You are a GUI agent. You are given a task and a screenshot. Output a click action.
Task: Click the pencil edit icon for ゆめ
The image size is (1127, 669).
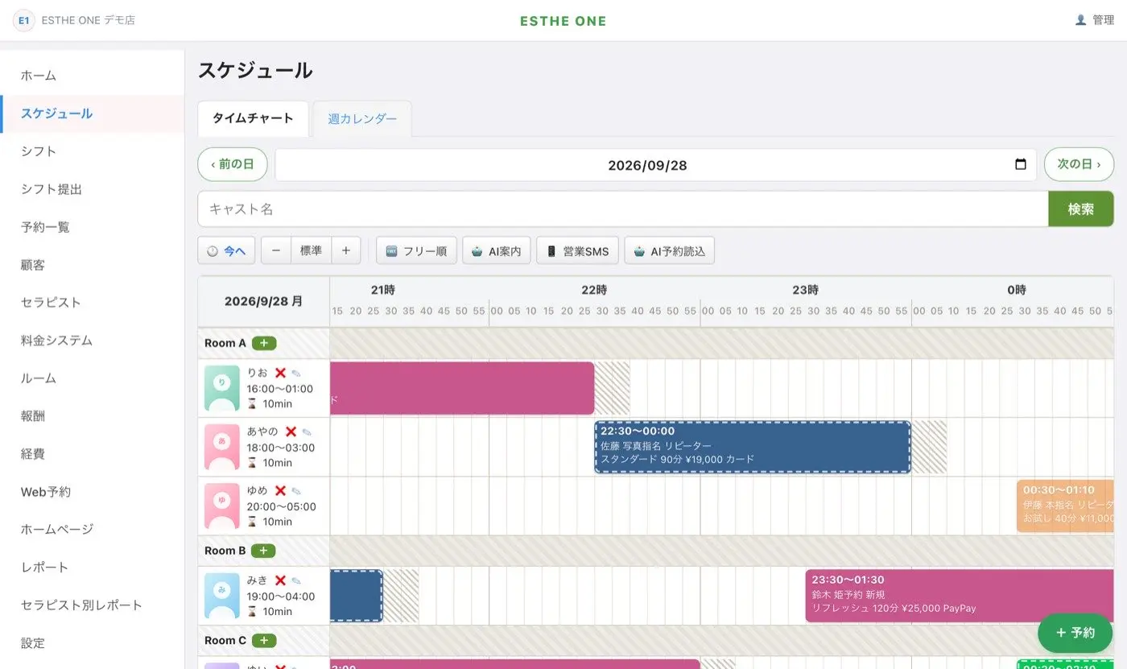point(296,491)
